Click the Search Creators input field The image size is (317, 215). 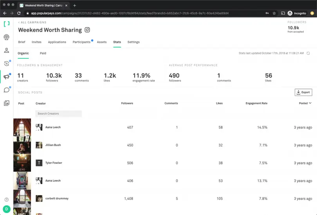coord(59,114)
